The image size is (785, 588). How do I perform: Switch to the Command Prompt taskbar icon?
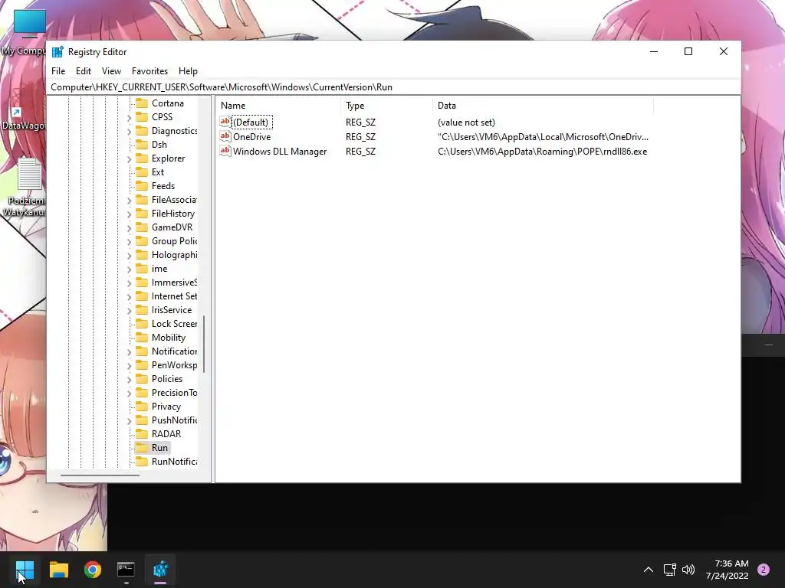[x=126, y=569]
